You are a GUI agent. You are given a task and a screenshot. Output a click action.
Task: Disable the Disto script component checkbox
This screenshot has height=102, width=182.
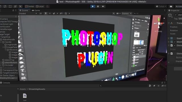tap(175, 45)
